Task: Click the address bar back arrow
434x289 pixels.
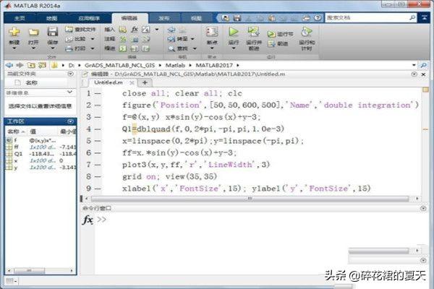Action: 9,65
